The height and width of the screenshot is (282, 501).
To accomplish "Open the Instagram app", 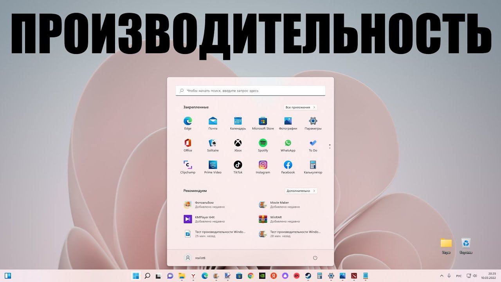I will [263, 167].
